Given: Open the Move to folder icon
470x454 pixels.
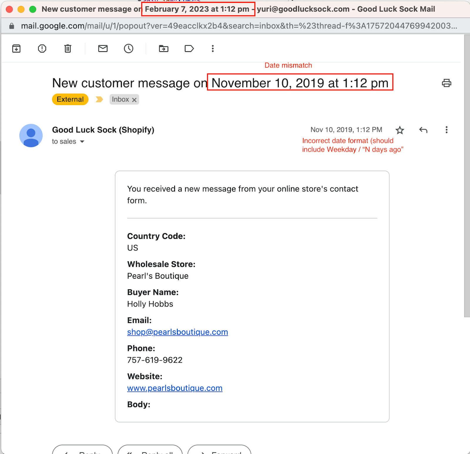Looking at the screenshot, I should tap(164, 48).
